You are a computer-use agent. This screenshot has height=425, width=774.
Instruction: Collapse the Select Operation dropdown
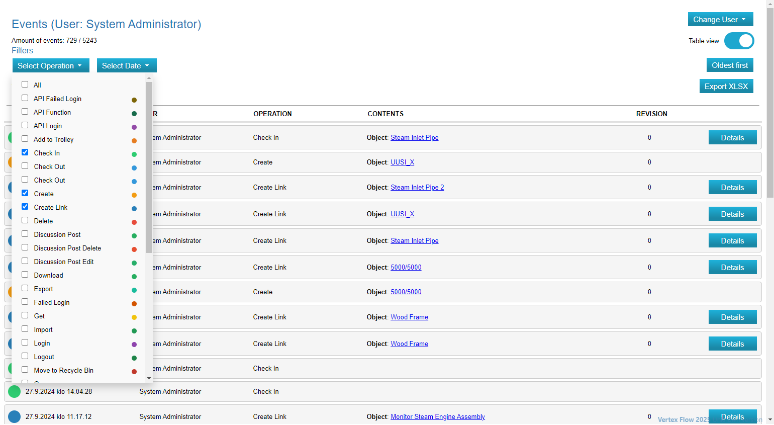pyautogui.click(x=50, y=66)
